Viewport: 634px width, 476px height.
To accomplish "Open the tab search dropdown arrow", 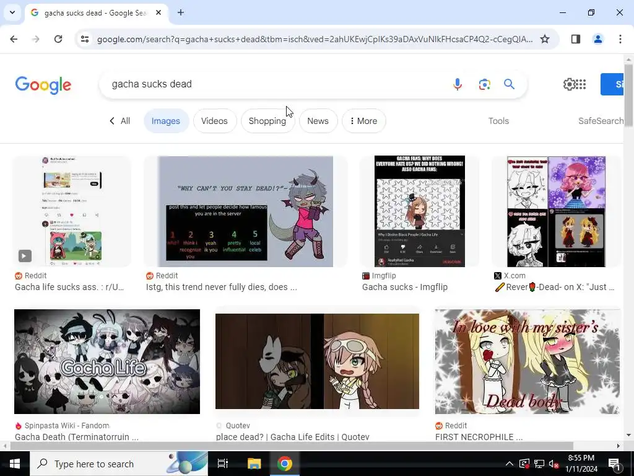I will click(12, 12).
